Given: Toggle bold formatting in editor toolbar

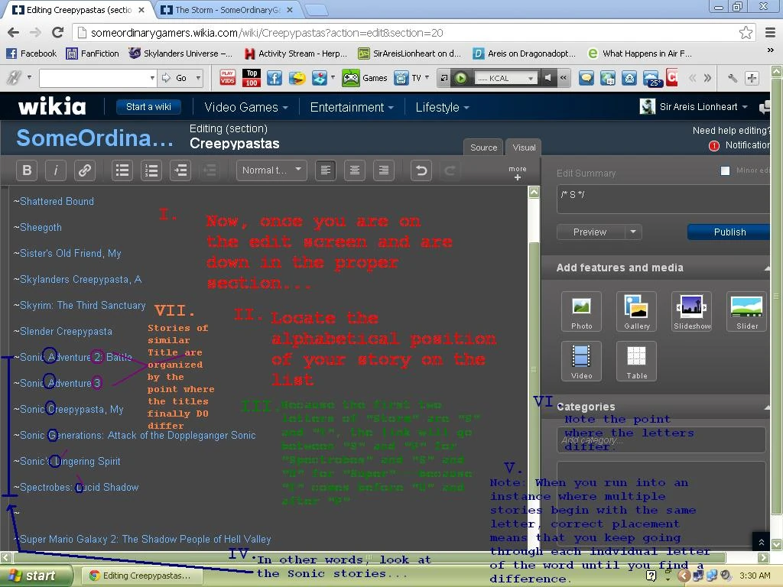Looking at the screenshot, I should pos(27,170).
